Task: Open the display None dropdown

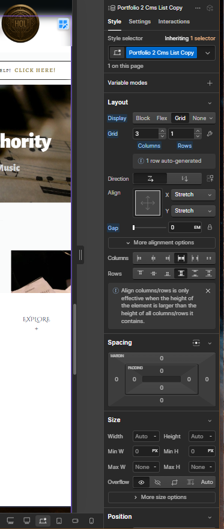Action: 202,118
